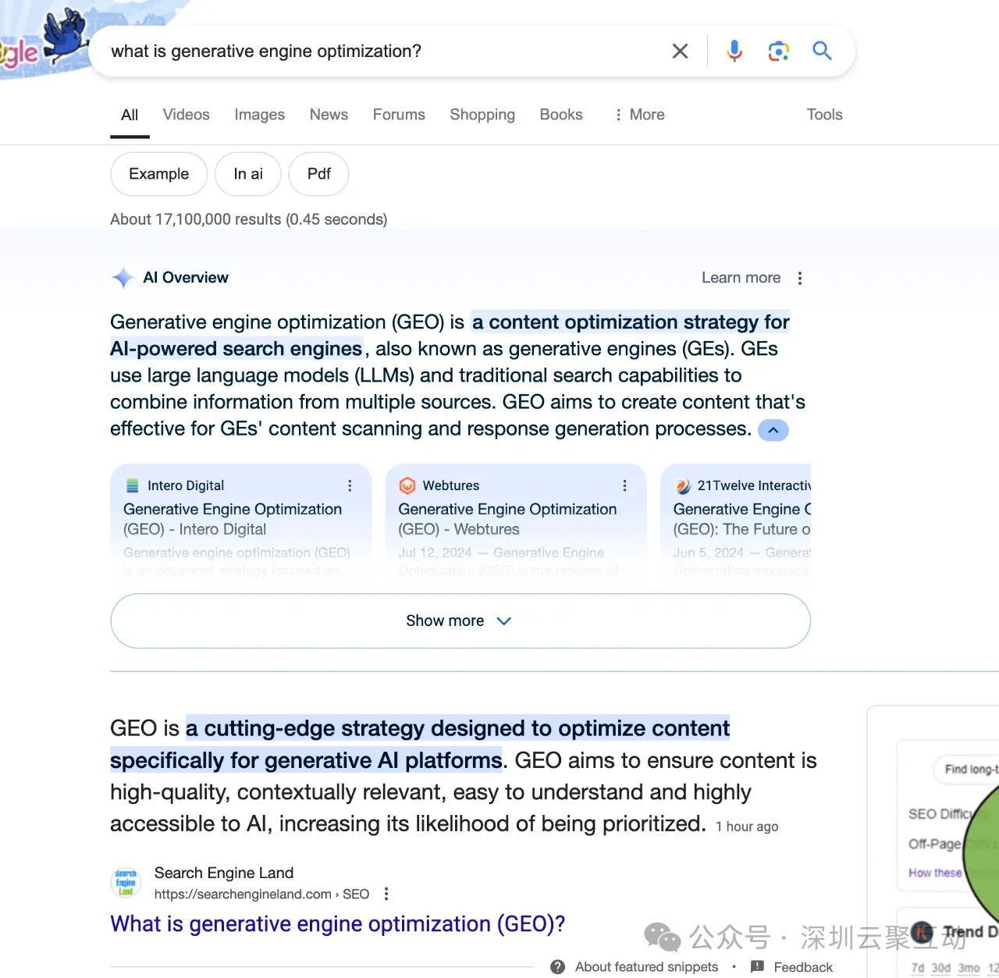Open the More search categories dropdown
999x978 pixels.
pos(639,115)
